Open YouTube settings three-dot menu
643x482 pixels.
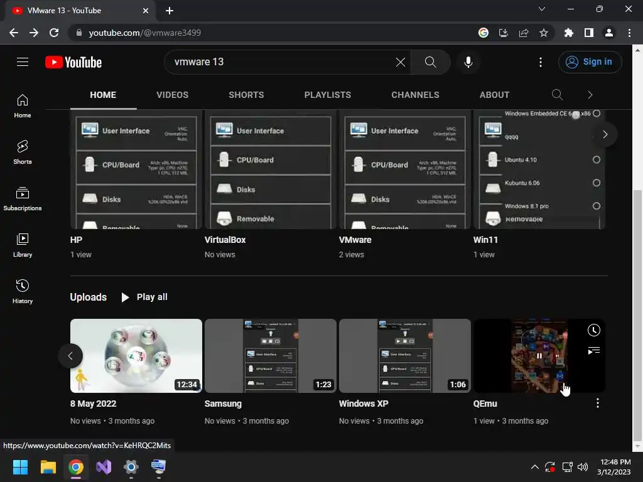coord(541,62)
